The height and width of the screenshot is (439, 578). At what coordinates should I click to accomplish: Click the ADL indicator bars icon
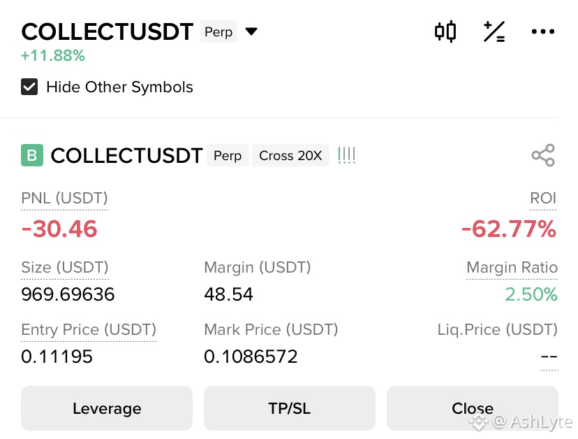click(x=346, y=155)
